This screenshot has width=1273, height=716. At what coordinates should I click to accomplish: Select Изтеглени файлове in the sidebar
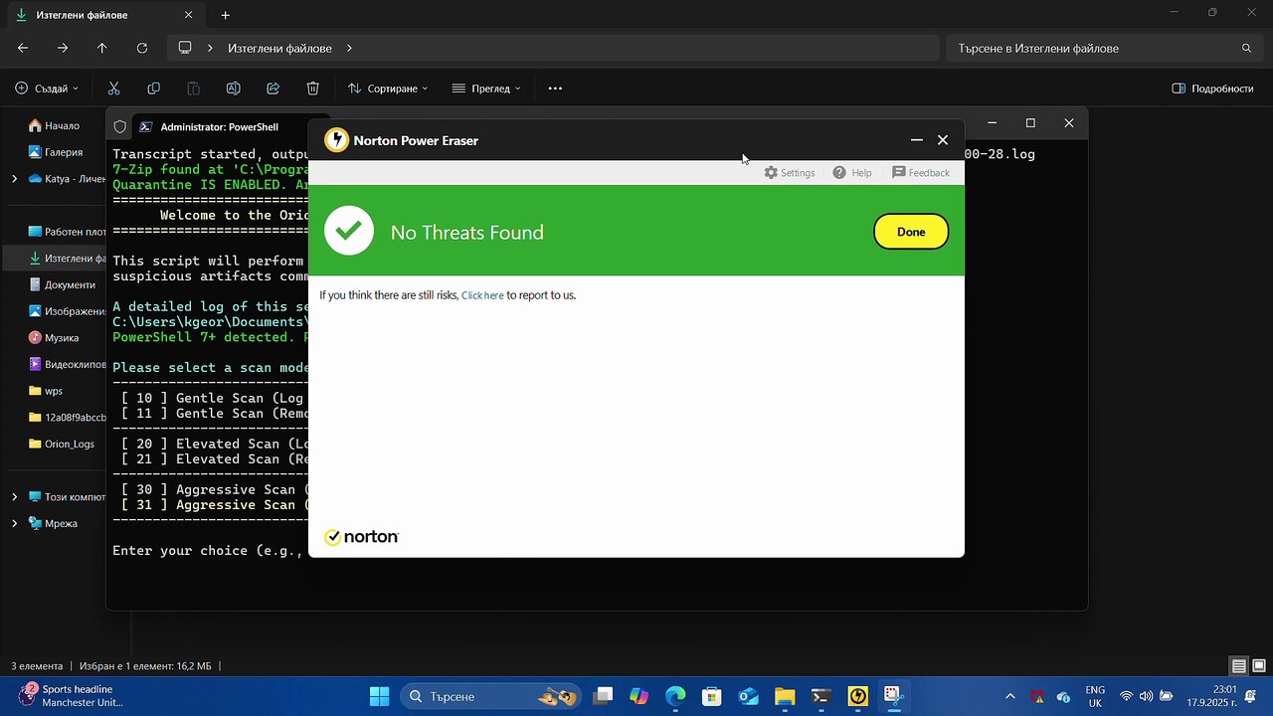[67, 259]
